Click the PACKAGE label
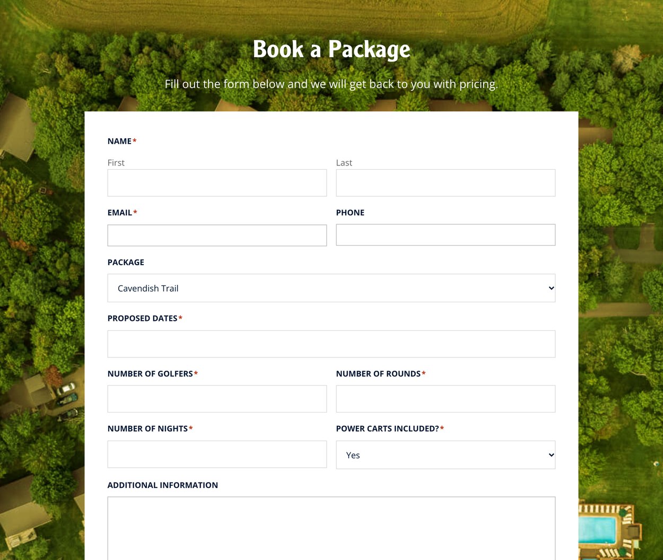 (126, 262)
